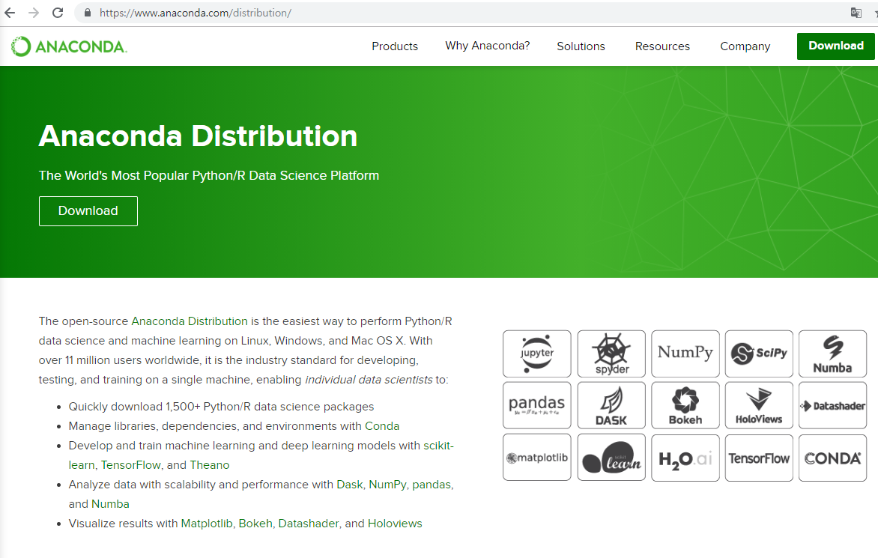Open the Spyder logo tile

pos(611,354)
